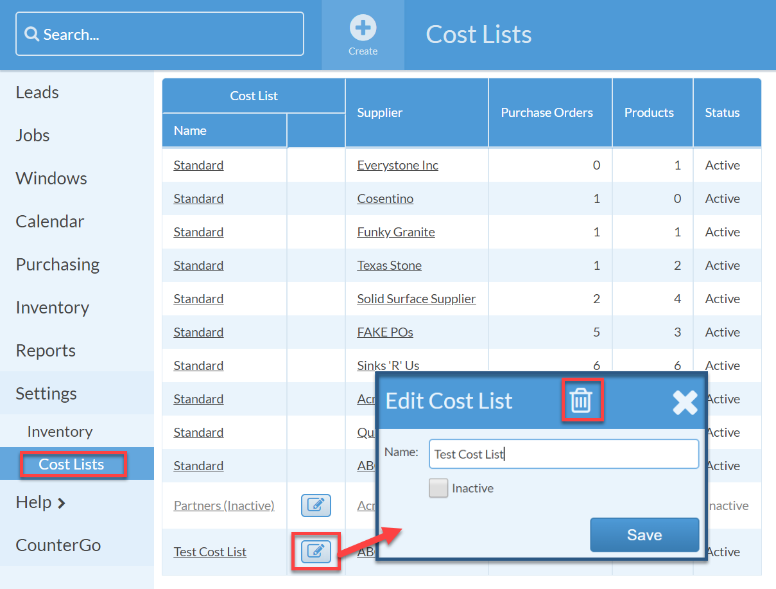Delete the cost list using the trash icon
The height and width of the screenshot is (589, 776).
coord(582,400)
